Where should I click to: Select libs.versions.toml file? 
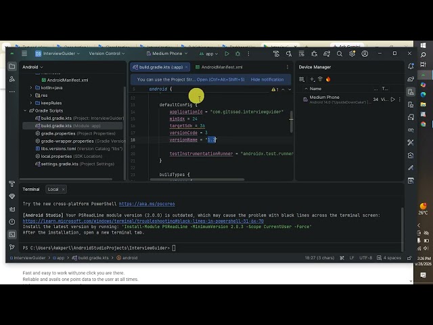click(78, 149)
